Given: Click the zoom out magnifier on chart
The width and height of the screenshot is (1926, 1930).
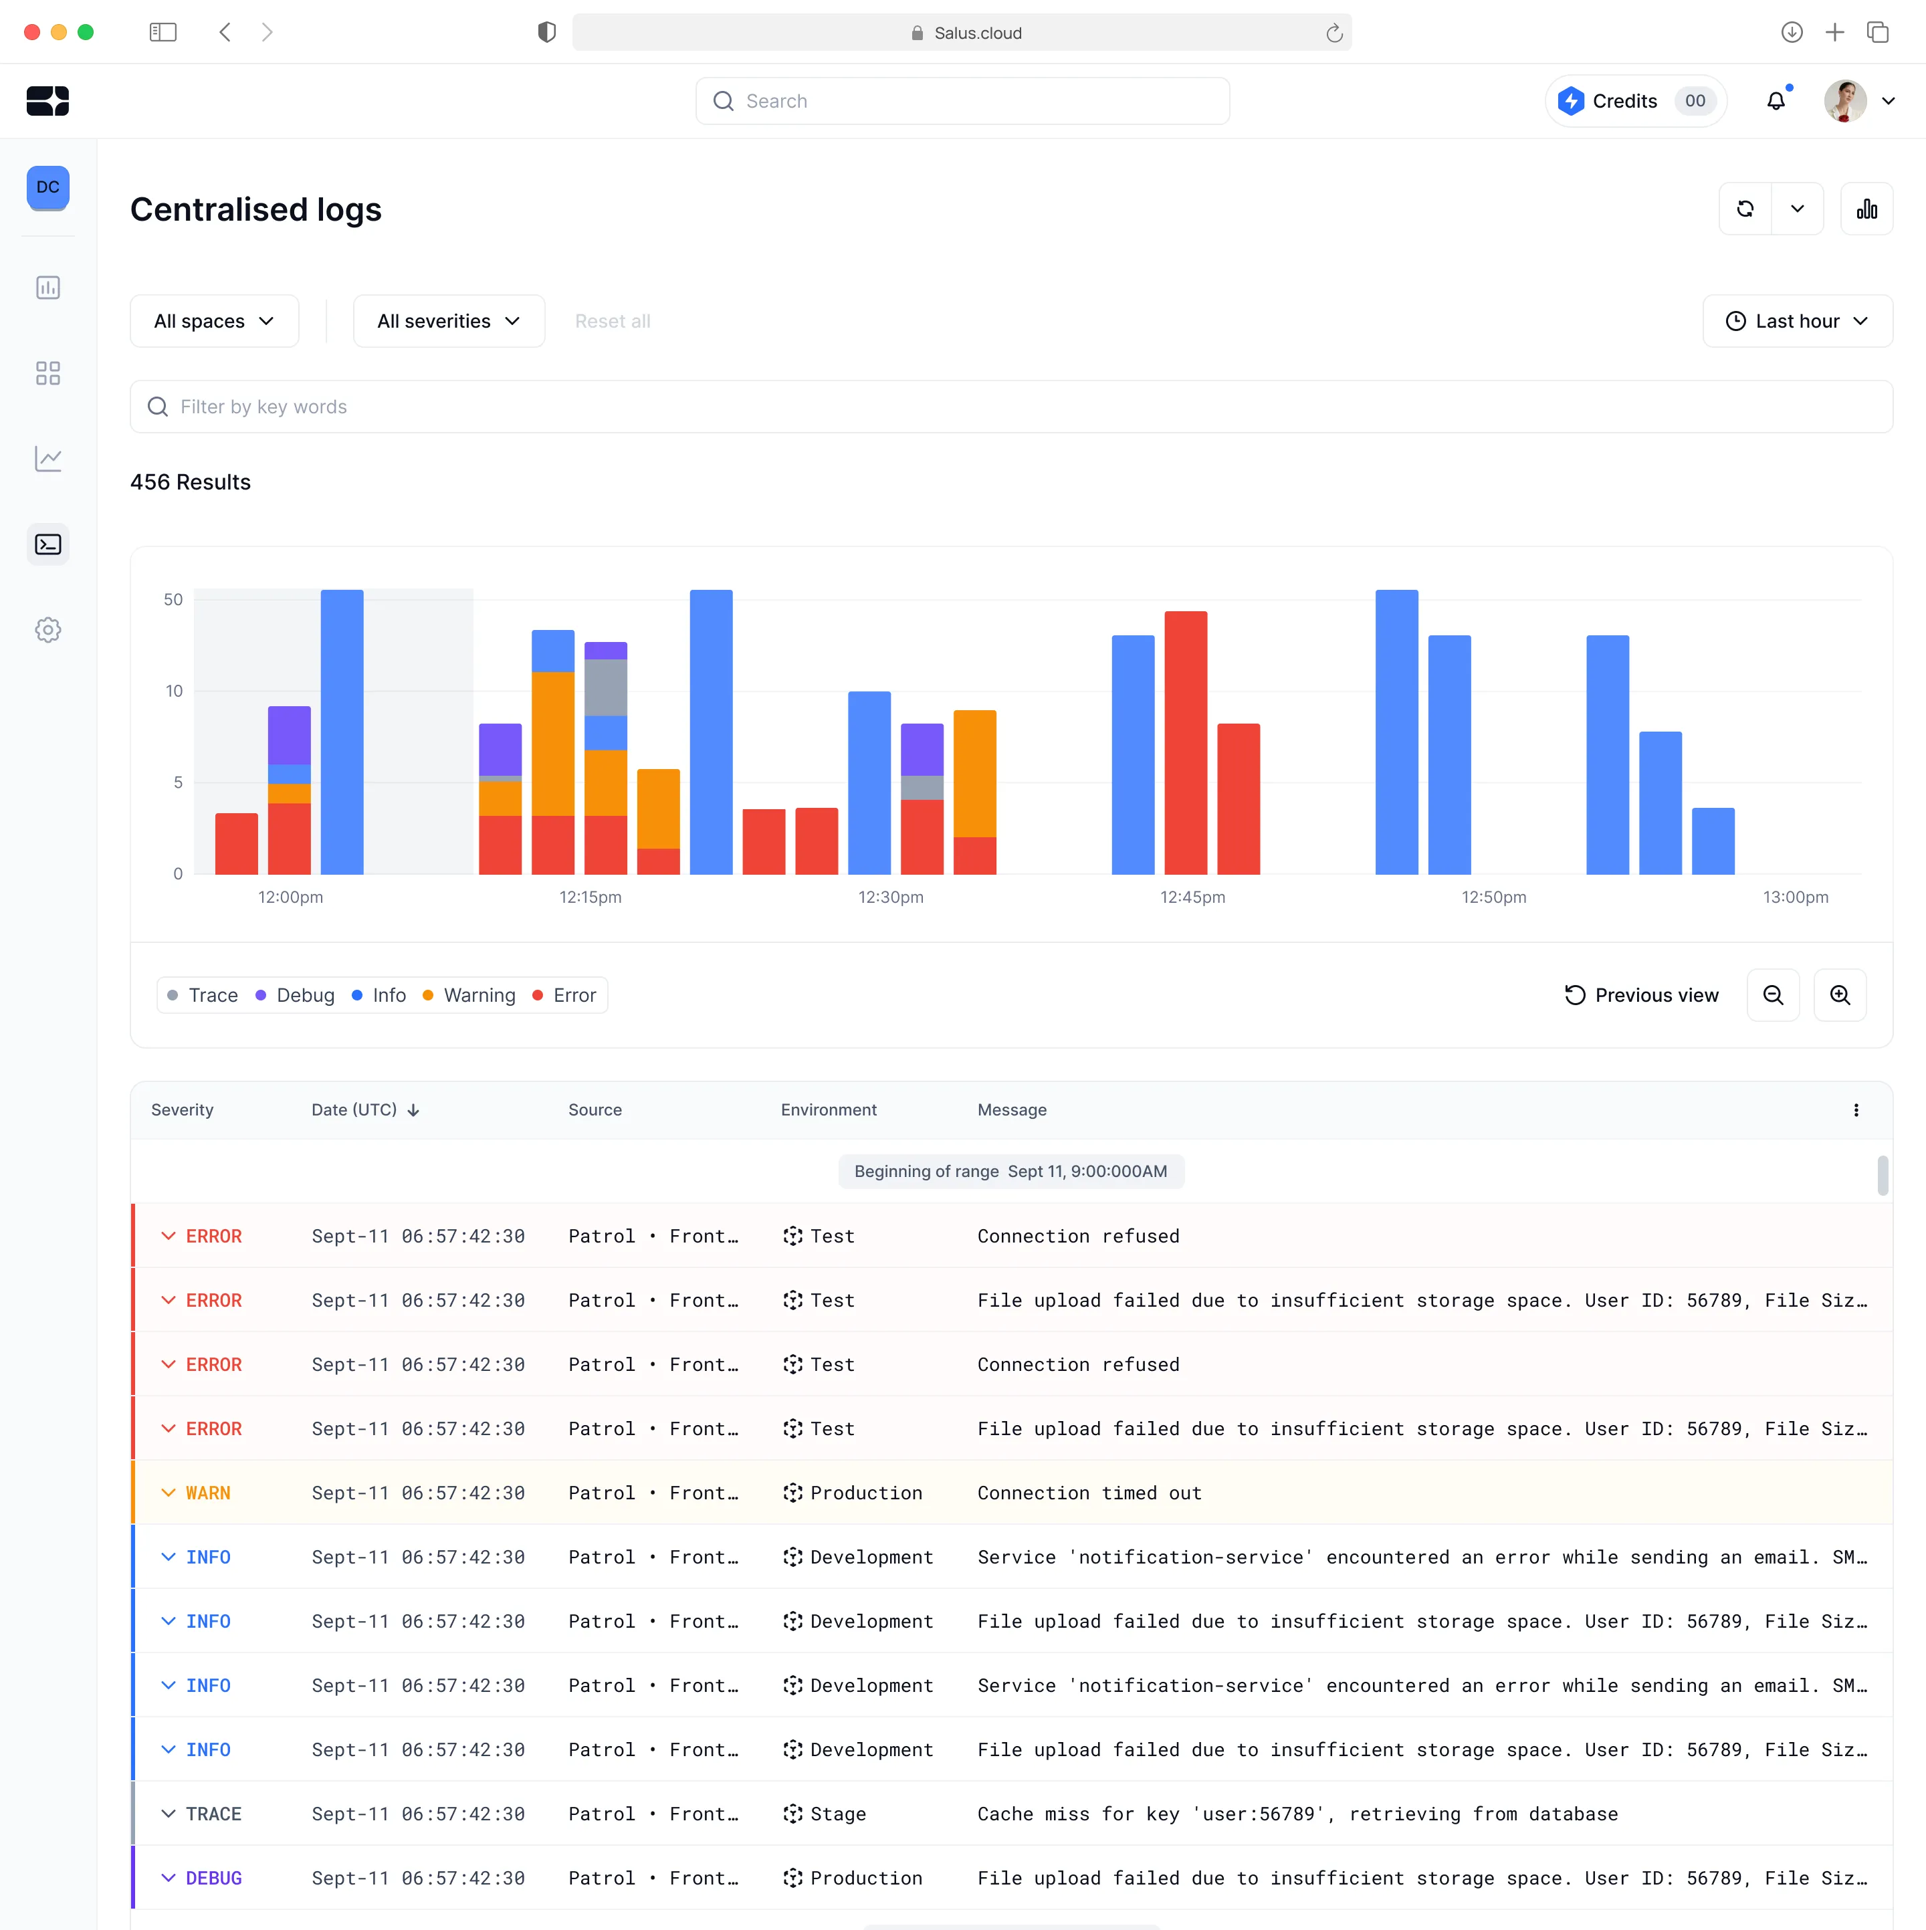Looking at the screenshot, I should [x=1773, y=995].
